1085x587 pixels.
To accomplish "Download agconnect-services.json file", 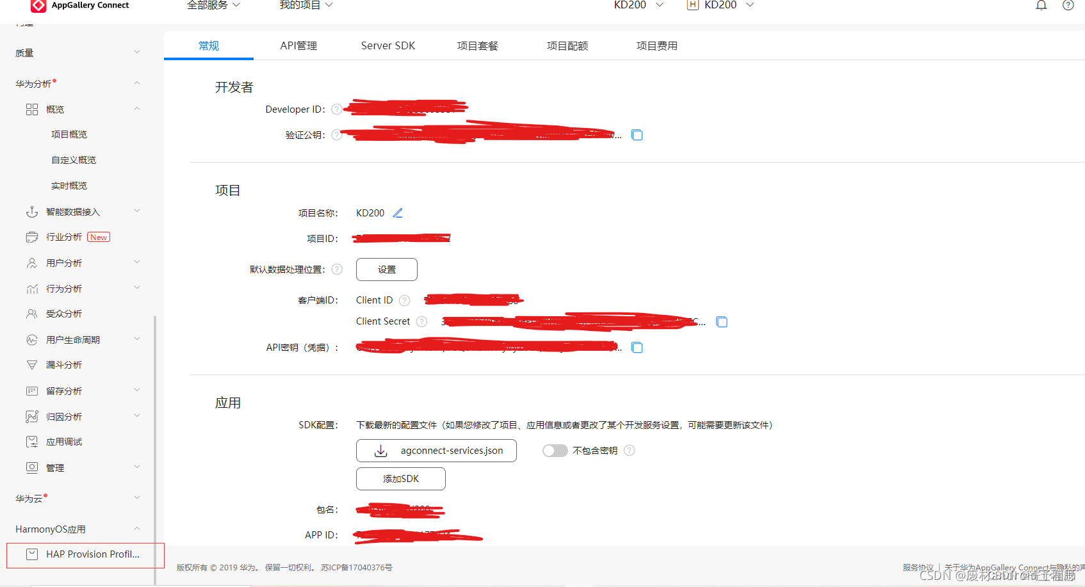I will (436, 451).
